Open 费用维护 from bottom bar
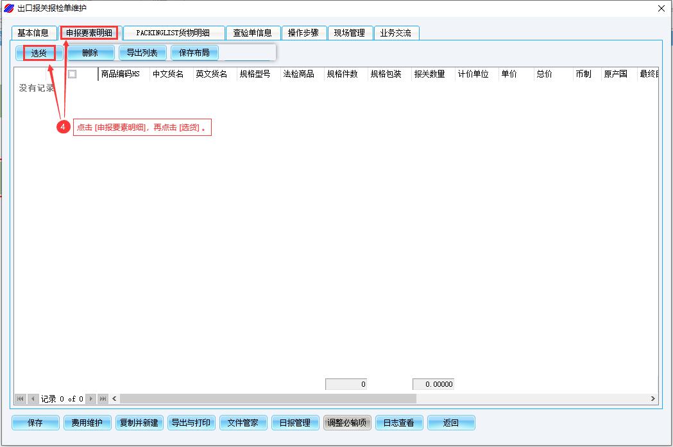Viewport: 673px width, 447px height. 87,423
